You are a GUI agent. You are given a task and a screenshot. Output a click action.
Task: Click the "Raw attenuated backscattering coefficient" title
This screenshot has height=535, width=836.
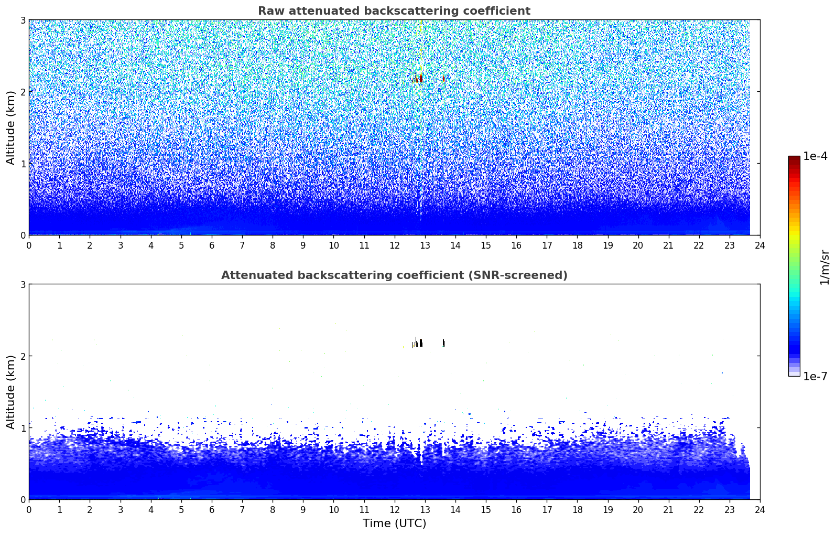coord(394,11)
